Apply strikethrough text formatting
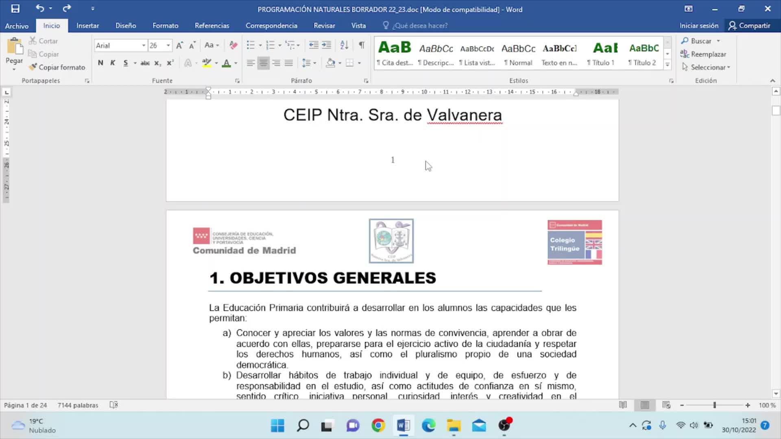The width and height of the screenshot is (781, 439). coord(145,63)
